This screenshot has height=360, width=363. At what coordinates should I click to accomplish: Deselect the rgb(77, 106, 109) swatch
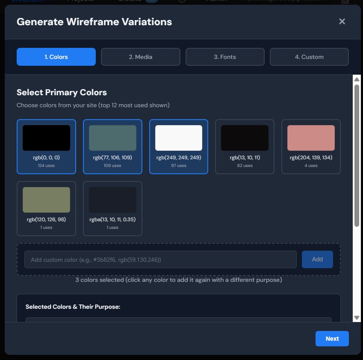(x=112, y=146)
